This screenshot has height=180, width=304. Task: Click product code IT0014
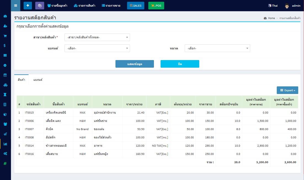coord(29,146)
